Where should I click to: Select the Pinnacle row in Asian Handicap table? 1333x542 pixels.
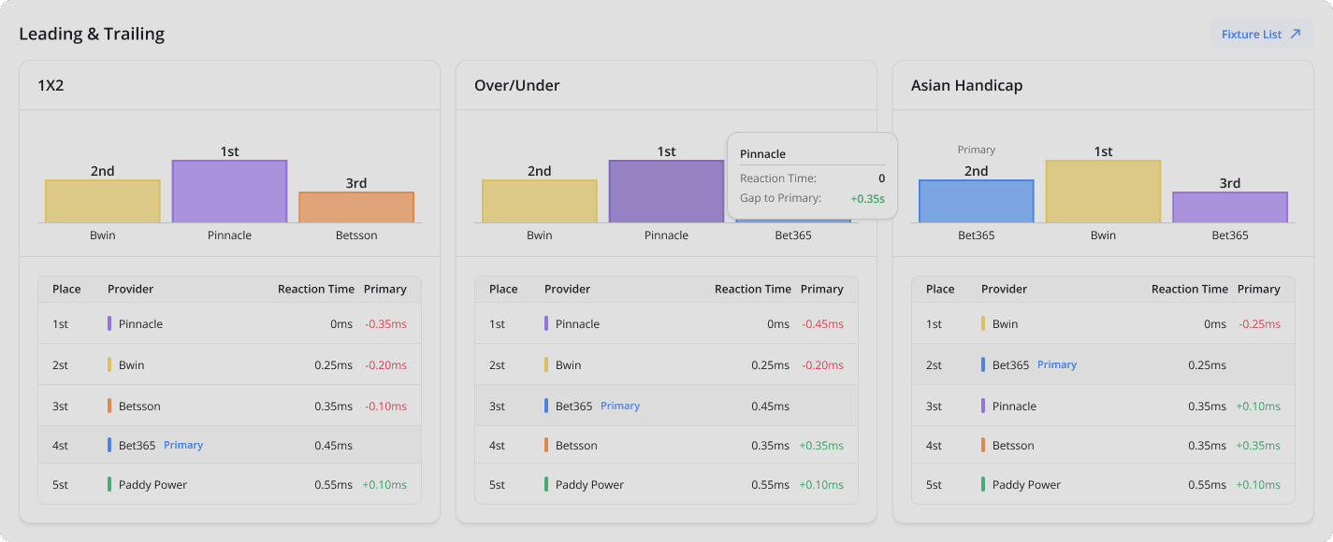1103,406
